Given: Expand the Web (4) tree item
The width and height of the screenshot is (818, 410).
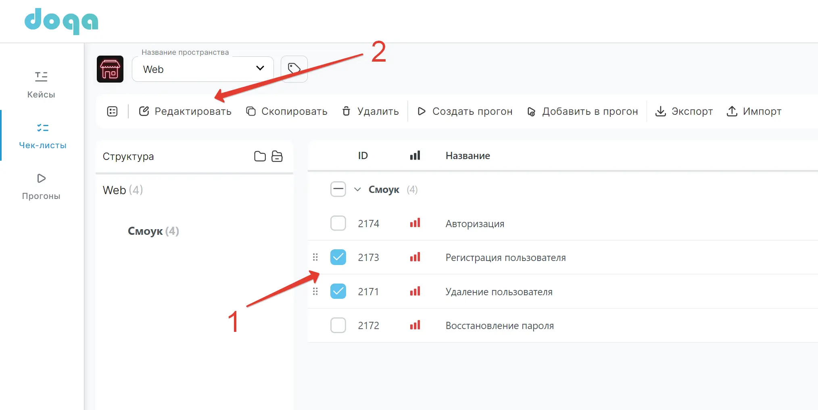Looking at the screenshot, I should click(122, 190).
